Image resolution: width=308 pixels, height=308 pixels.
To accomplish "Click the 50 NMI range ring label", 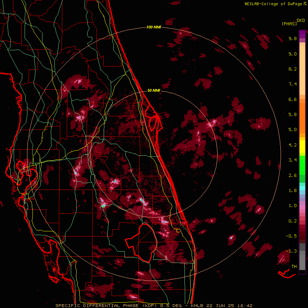I will coord(154,90).
